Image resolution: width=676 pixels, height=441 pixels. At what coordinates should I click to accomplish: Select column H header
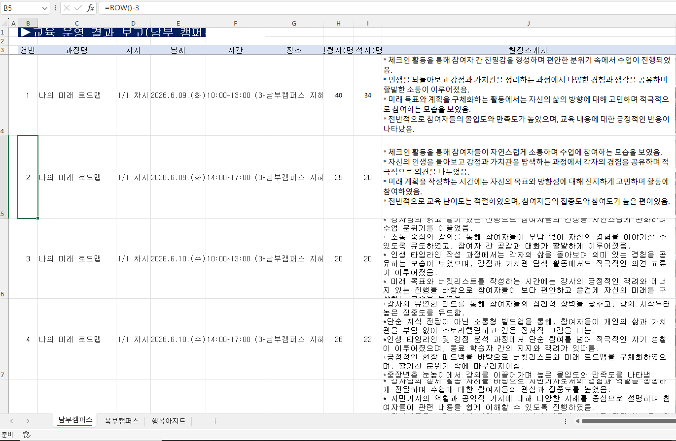pos(338,23)
